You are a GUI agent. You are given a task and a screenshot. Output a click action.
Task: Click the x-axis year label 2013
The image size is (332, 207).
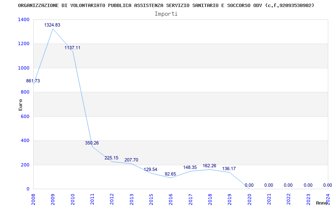(132, 200)
